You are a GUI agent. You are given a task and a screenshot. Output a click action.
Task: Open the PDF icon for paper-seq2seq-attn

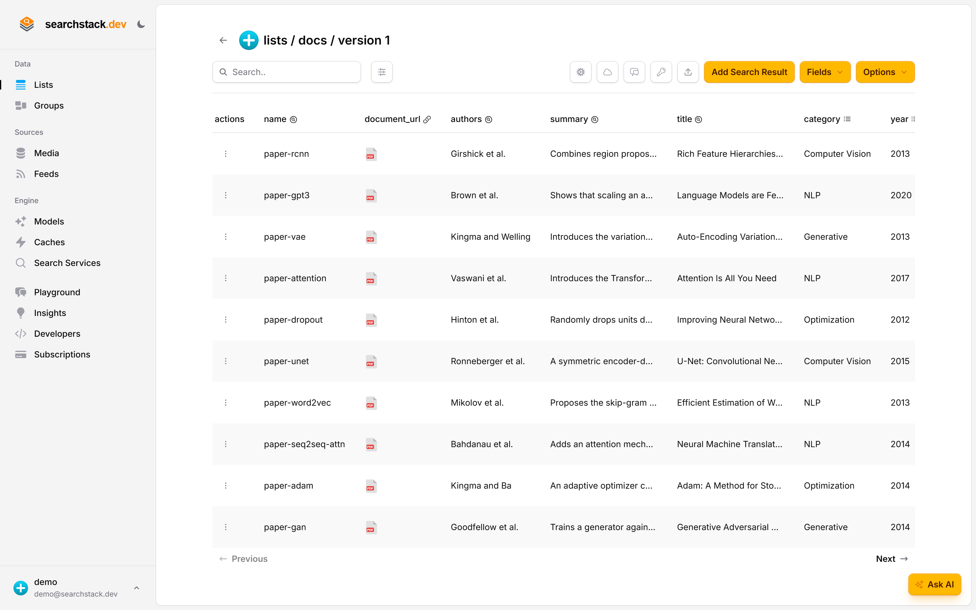(371, 445)
